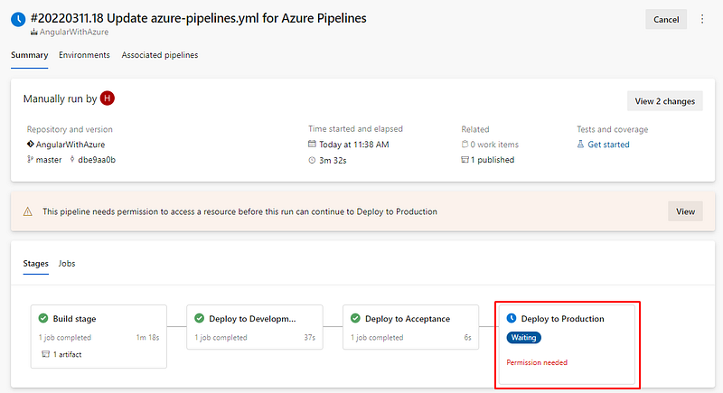Open the vertical ellipsis more options menu
The height and width of the screenshot is (393, 723).
pos(703,19)
